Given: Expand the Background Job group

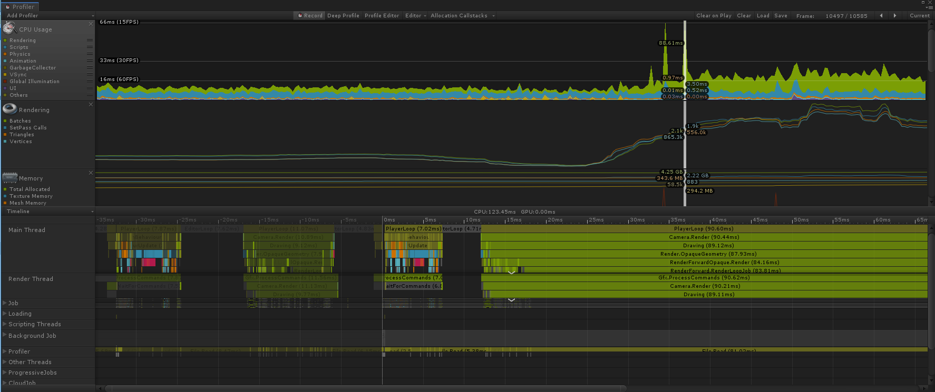Looking at the screenshot, I should pos(5,336).
